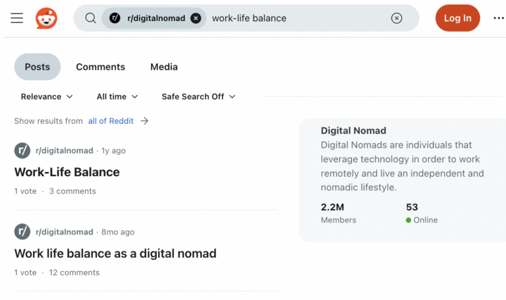Open Work life balance as a digital nomad post
This screenshot has width=506, height=300.
pyautogui.click(x=115, y=253)
